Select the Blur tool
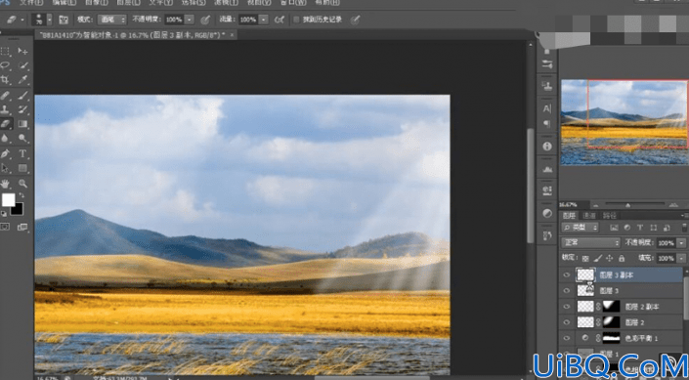The image size is (689, 380). click(x=5, y=138)
